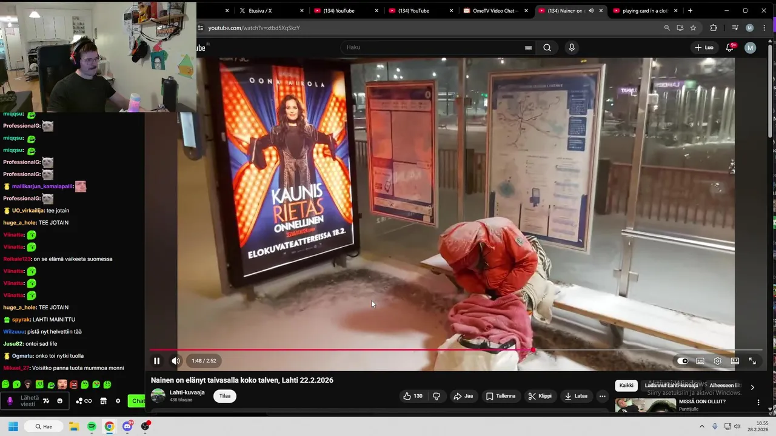Dislike the video
Image resolution: width=776 pixels, height=436 pixels.
coord(436,396)
